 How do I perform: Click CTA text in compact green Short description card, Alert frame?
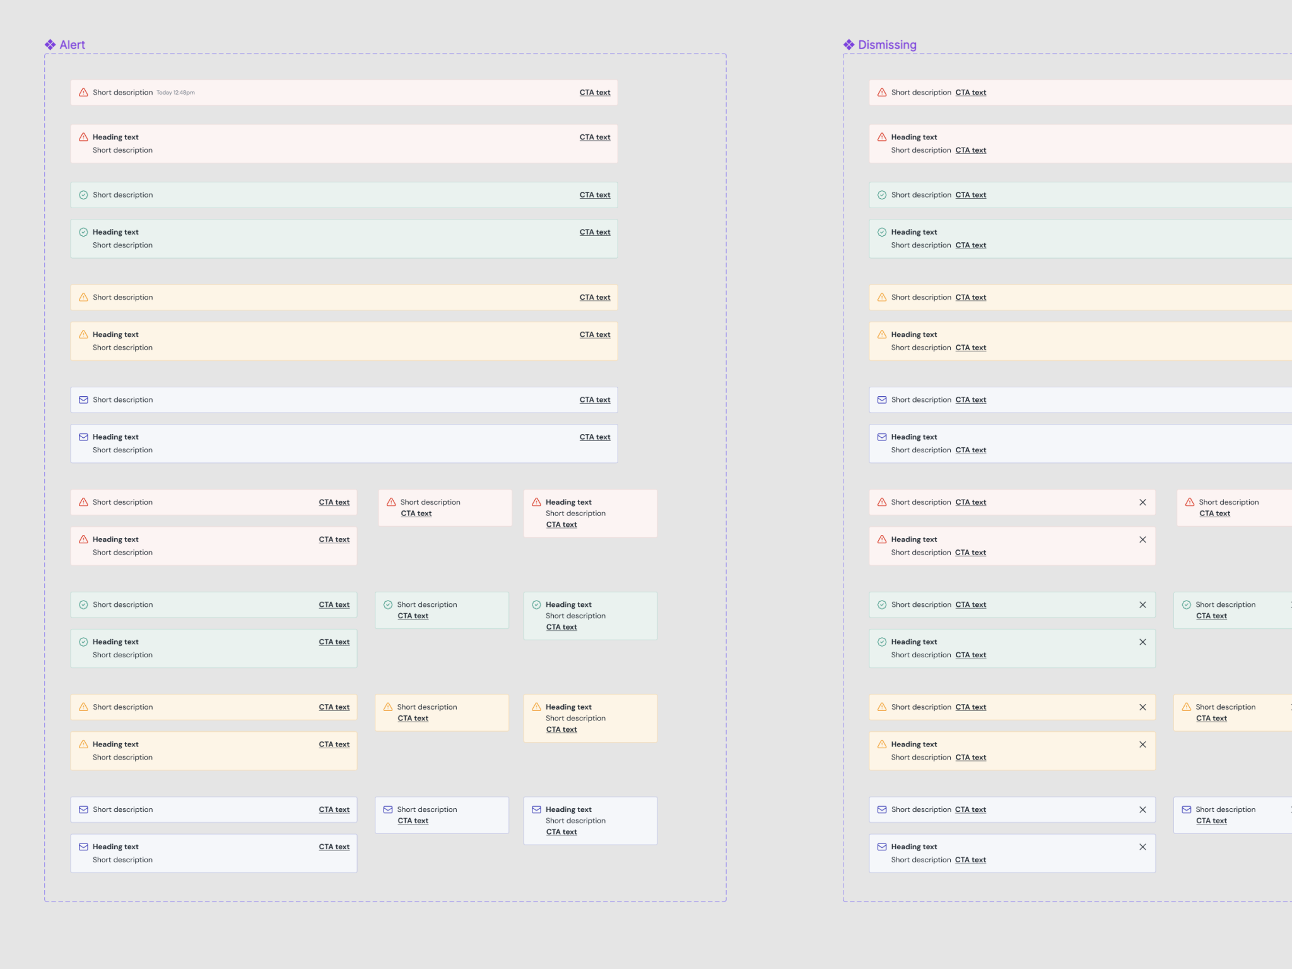[413, 616]
